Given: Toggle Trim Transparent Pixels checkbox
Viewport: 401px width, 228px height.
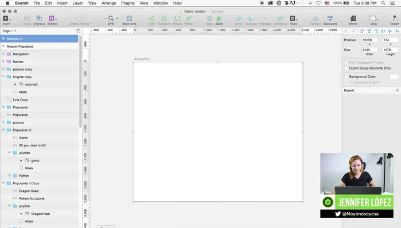Looking at the screenshot, I should 346,63.
